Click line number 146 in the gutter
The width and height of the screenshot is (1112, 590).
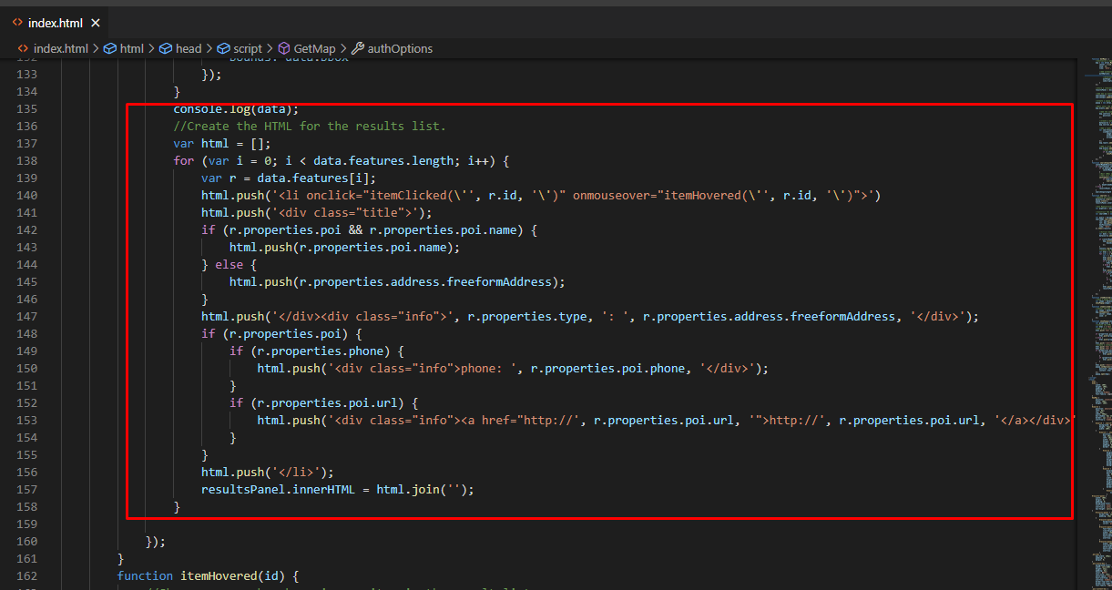click(x=27, y=299)
